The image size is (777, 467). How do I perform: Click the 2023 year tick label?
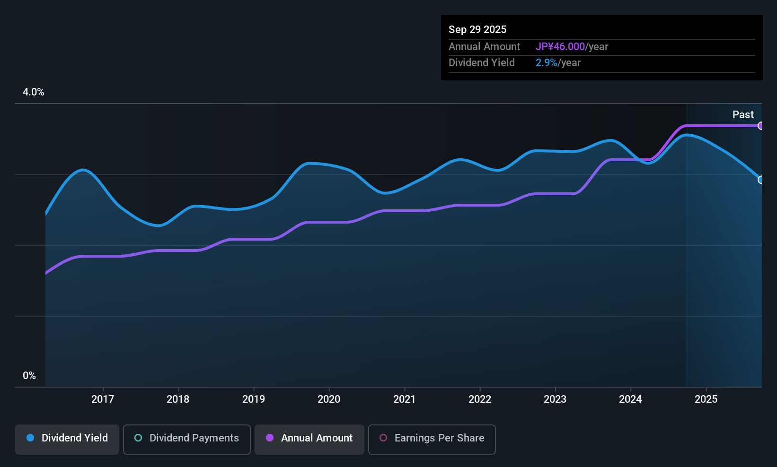pos(555,399)
